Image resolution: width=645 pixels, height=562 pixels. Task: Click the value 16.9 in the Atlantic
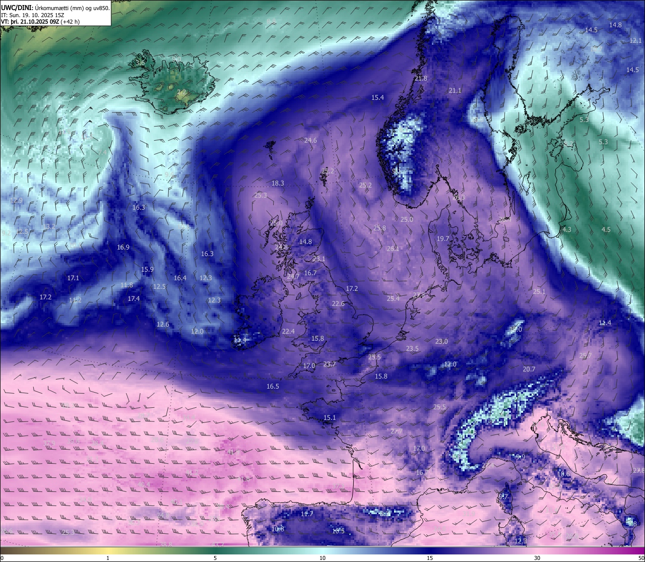coord(123,247)
